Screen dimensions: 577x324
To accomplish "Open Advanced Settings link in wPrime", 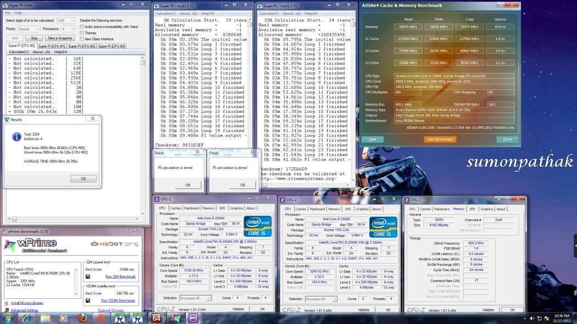I will tap(24, 310).
